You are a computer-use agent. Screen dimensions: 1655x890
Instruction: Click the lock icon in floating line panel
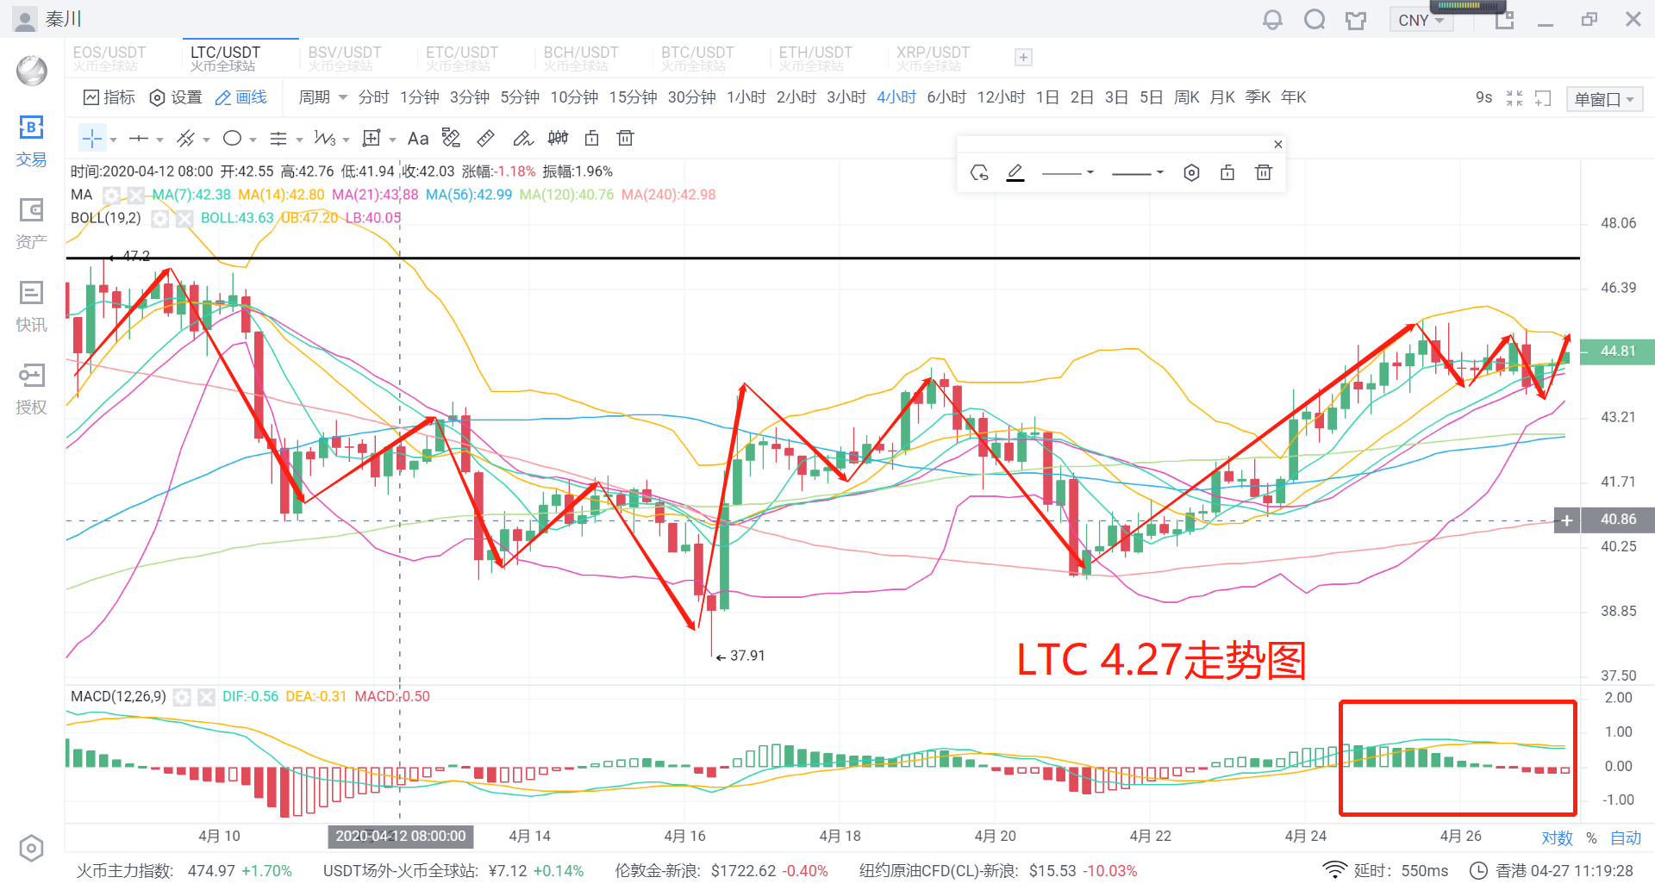pos(1227,172)
